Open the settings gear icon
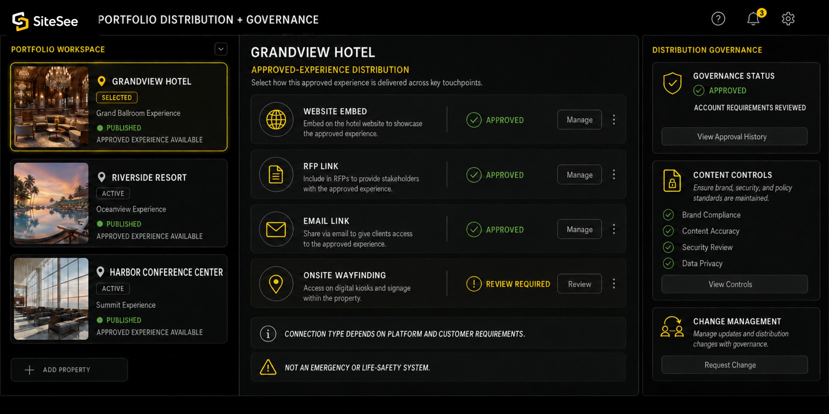Viewport: 829px width, 414px height. coord(788,19)
